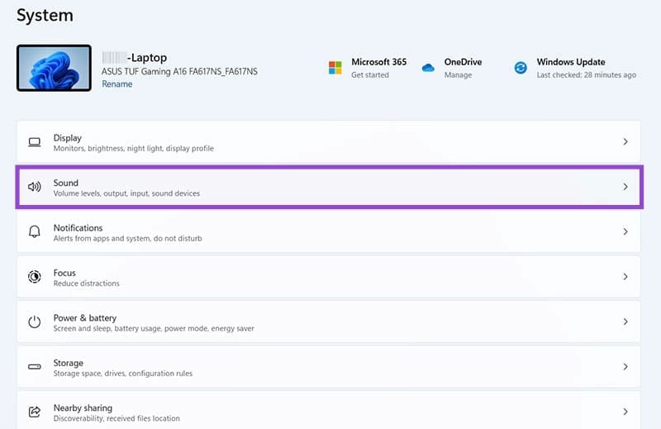This screenshot has height=429, width=661.
Task: Click the OneDrive cloud icon
Action: [428, 68]
